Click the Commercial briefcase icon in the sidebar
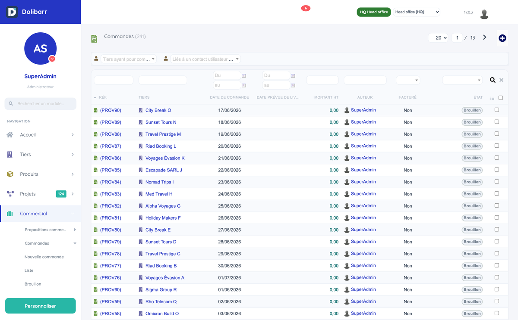This screenshot has height=320, width=518. (10, 214)
